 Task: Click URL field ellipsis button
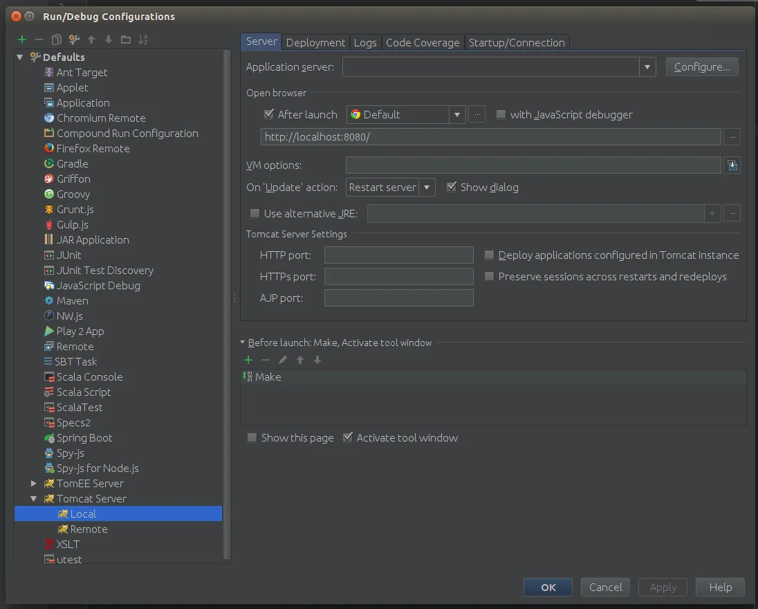pos(732,137)
